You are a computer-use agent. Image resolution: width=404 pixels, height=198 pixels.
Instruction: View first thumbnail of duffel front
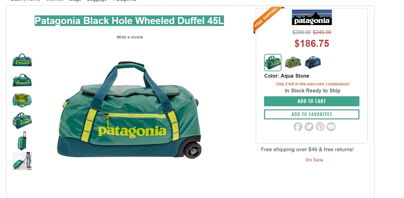click(x=22, y=60)
